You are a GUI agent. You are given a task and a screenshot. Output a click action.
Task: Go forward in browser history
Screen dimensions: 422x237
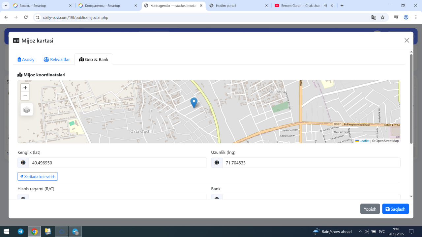click(16, 17)
